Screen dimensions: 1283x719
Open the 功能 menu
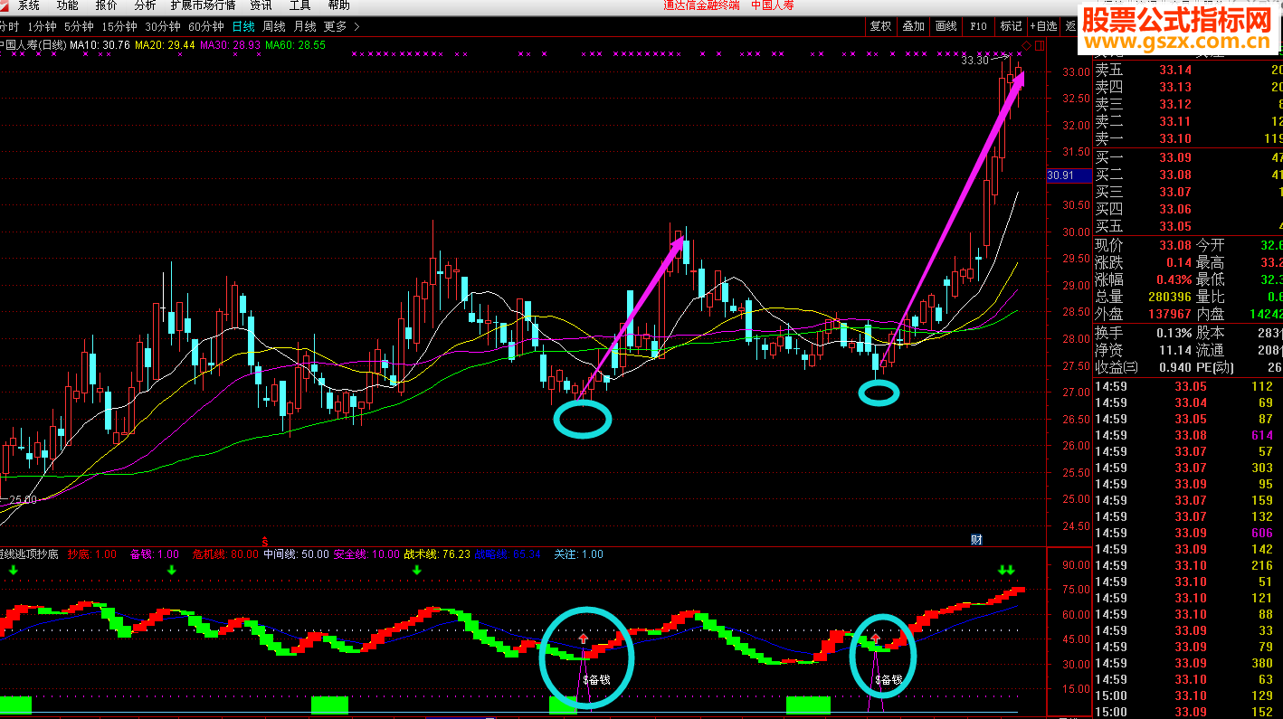click(68, 5)
